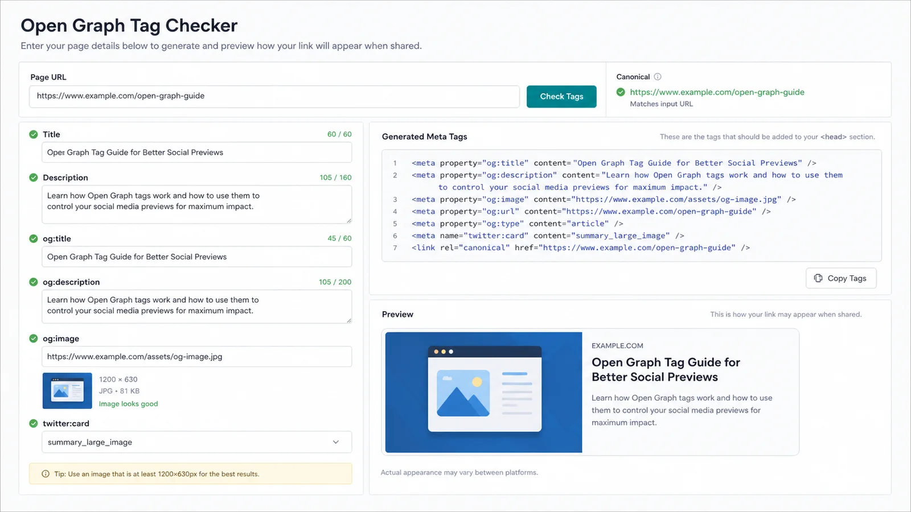This screenshot has width=911, height=512.
Task: Click the green check next to Description
Action: click(34, 177)
